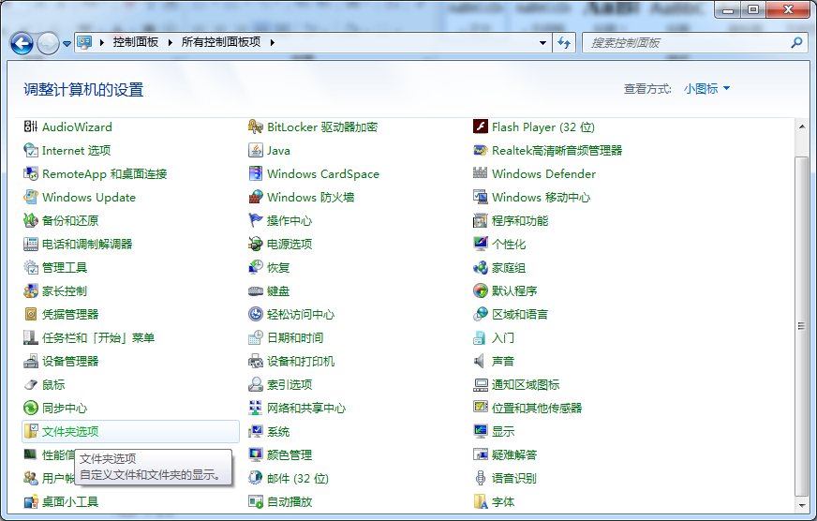The image size is (817, 521).
Task: Click the Flash Player icon
Action: (480, 127)
